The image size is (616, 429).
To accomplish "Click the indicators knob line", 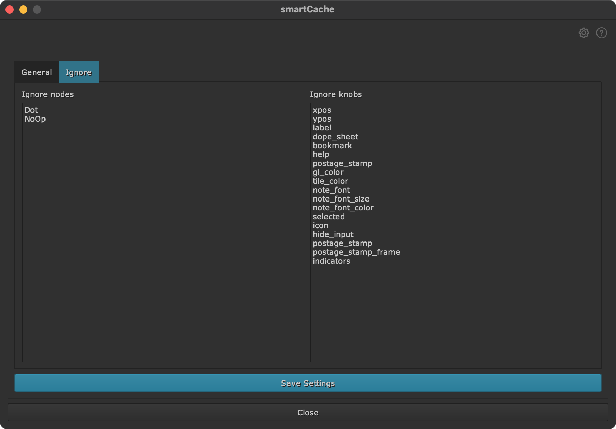I will click(x=331, y=261).
